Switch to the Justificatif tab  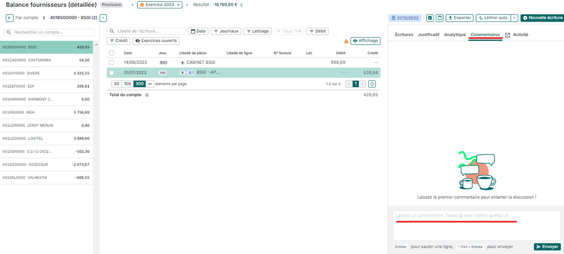(x=429, y=35)
